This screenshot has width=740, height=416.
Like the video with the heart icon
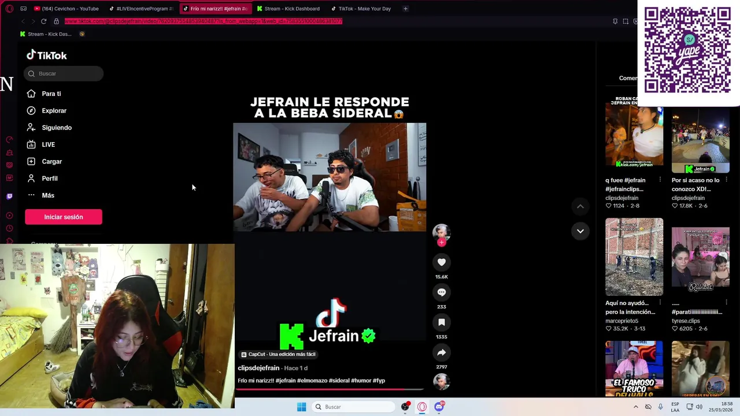coord(442,262)
